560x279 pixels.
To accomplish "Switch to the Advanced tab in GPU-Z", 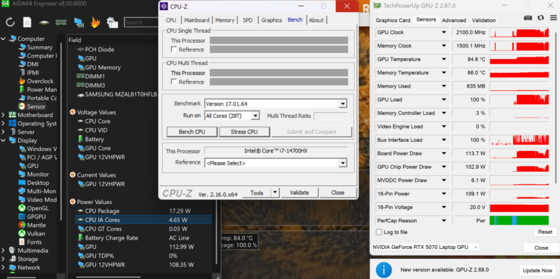I will 454,20.
